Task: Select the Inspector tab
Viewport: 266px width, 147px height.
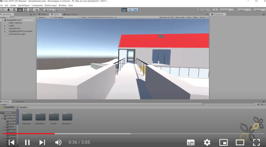Action: pyautogui.click(x=217, y=15)
